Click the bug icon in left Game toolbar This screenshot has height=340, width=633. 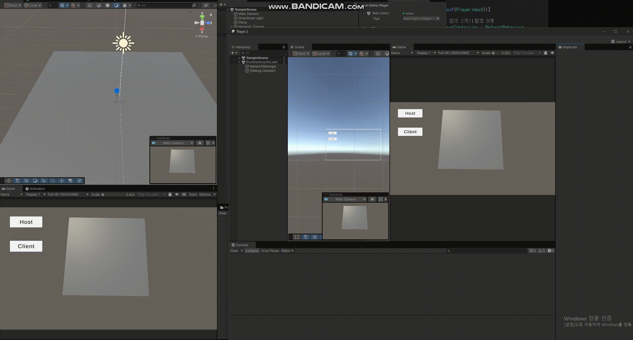pyautogui.click(x=170, y=194)
